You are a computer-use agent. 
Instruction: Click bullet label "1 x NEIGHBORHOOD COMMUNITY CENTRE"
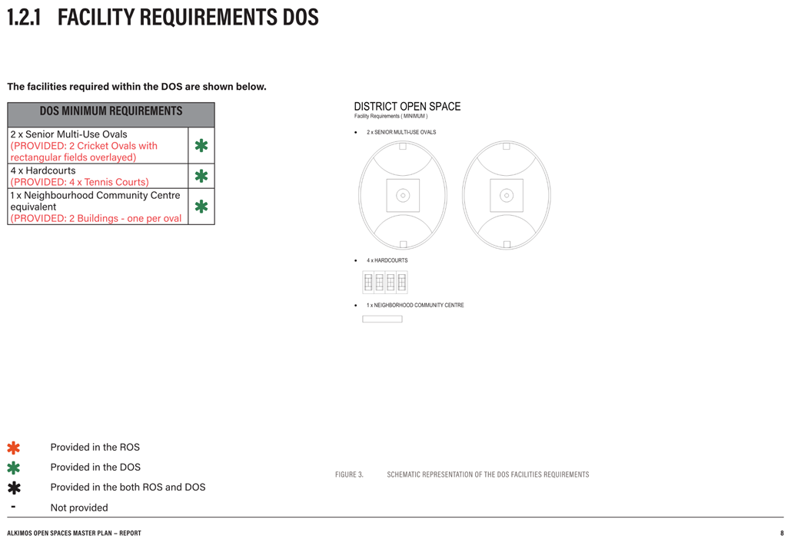coord(415,306)
